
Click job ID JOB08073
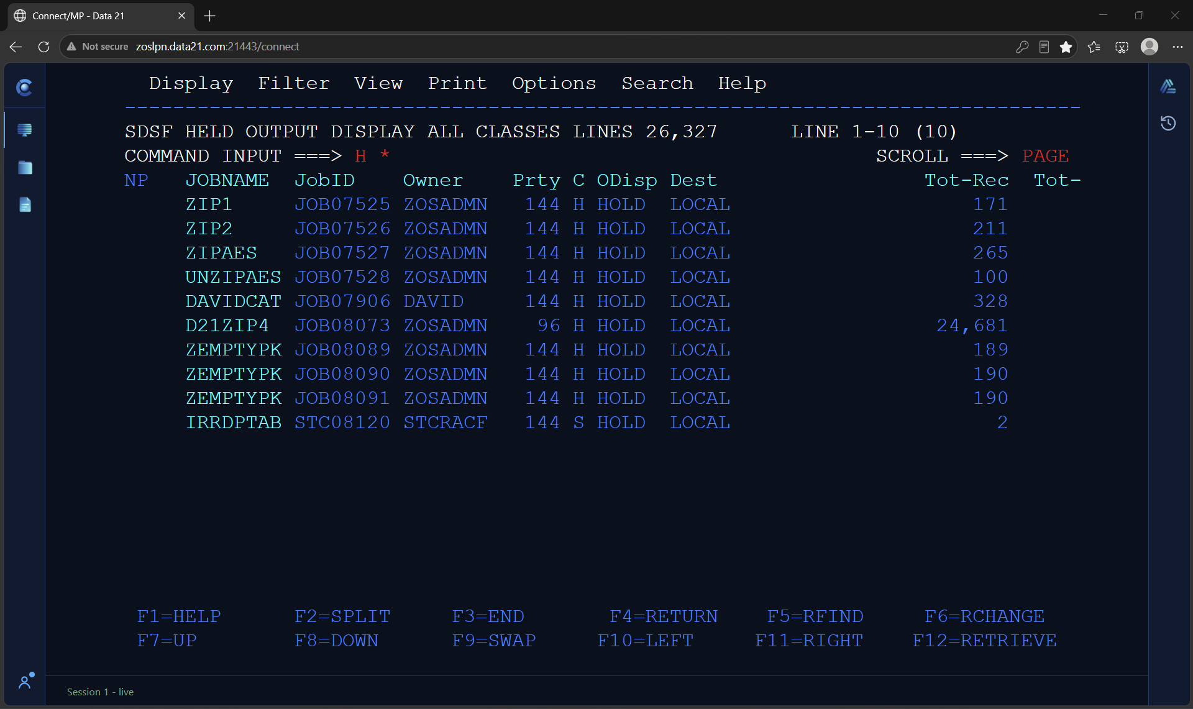click(342, 326)
